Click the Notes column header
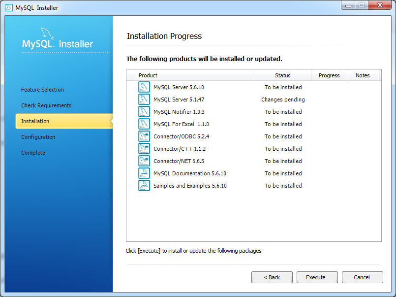 (x=363, y=75)
